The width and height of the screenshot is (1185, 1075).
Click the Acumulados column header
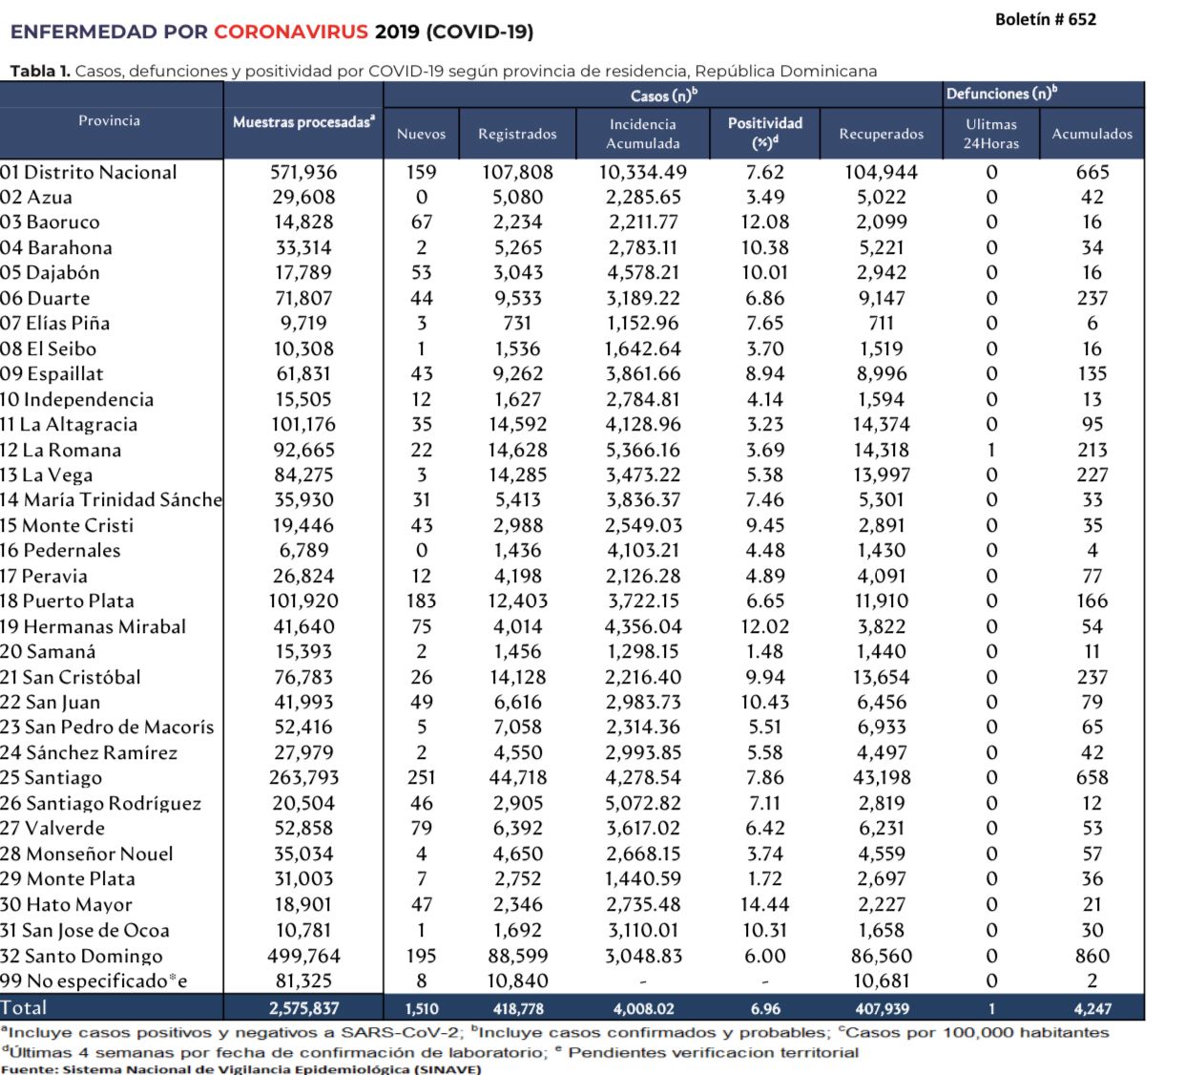coord(1092,134)
